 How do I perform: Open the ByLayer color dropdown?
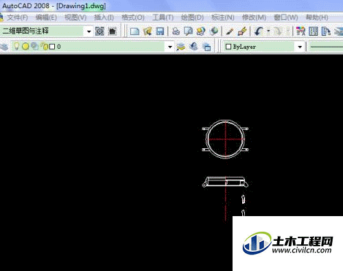(300, 47)
